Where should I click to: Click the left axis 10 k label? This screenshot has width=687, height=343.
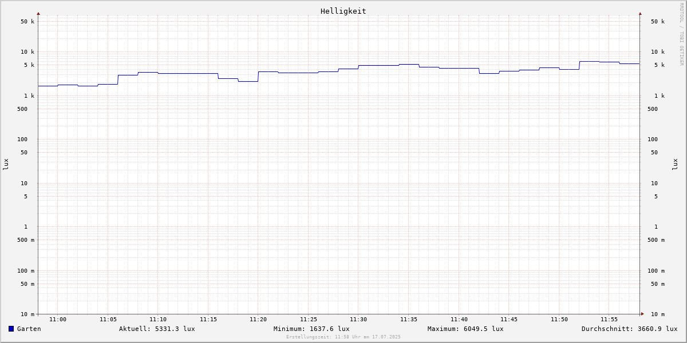point(27,52)
